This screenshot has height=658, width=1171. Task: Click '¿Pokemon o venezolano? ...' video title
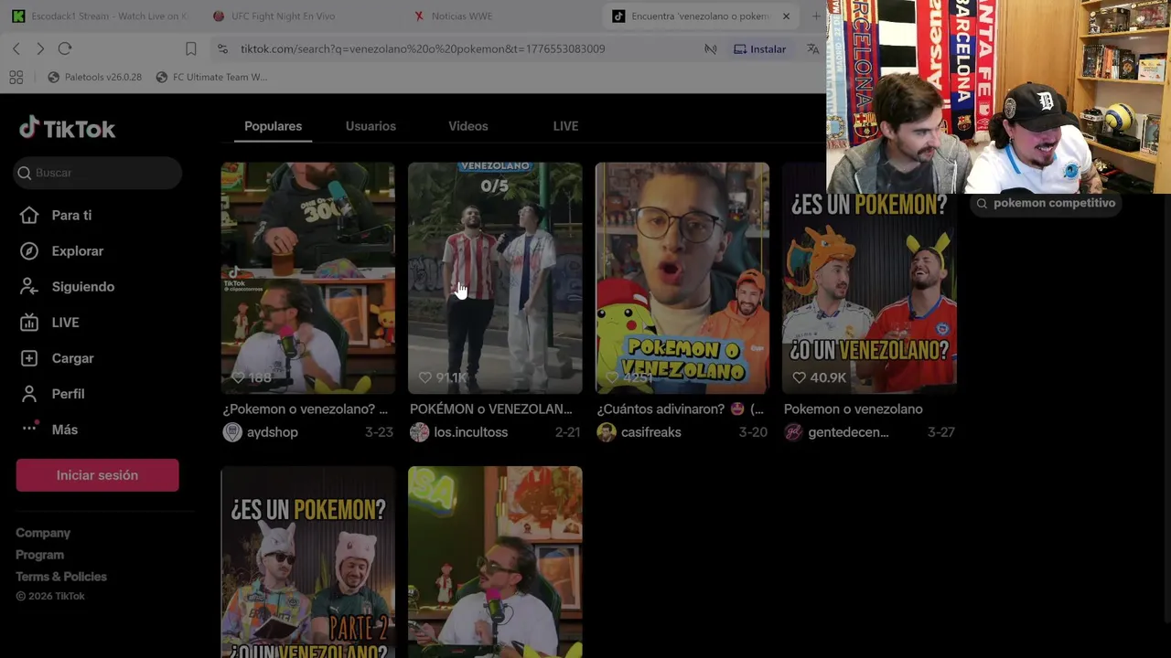(306, 409)
